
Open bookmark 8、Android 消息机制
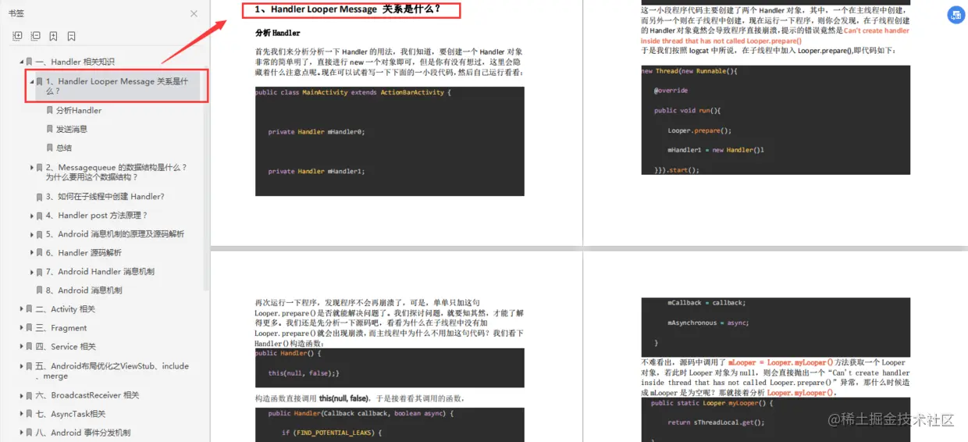[84, 291]
